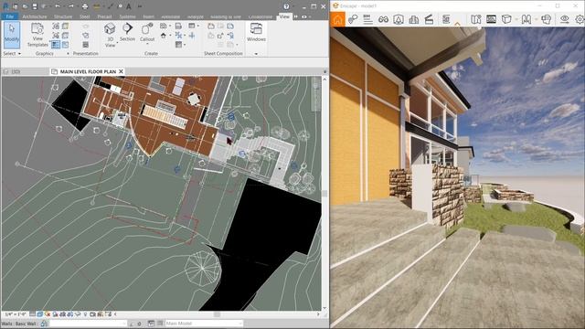Open the Windows switcher in ribbon
The height and width of the screenshot is (329, 585).
(x=256, y=33)
